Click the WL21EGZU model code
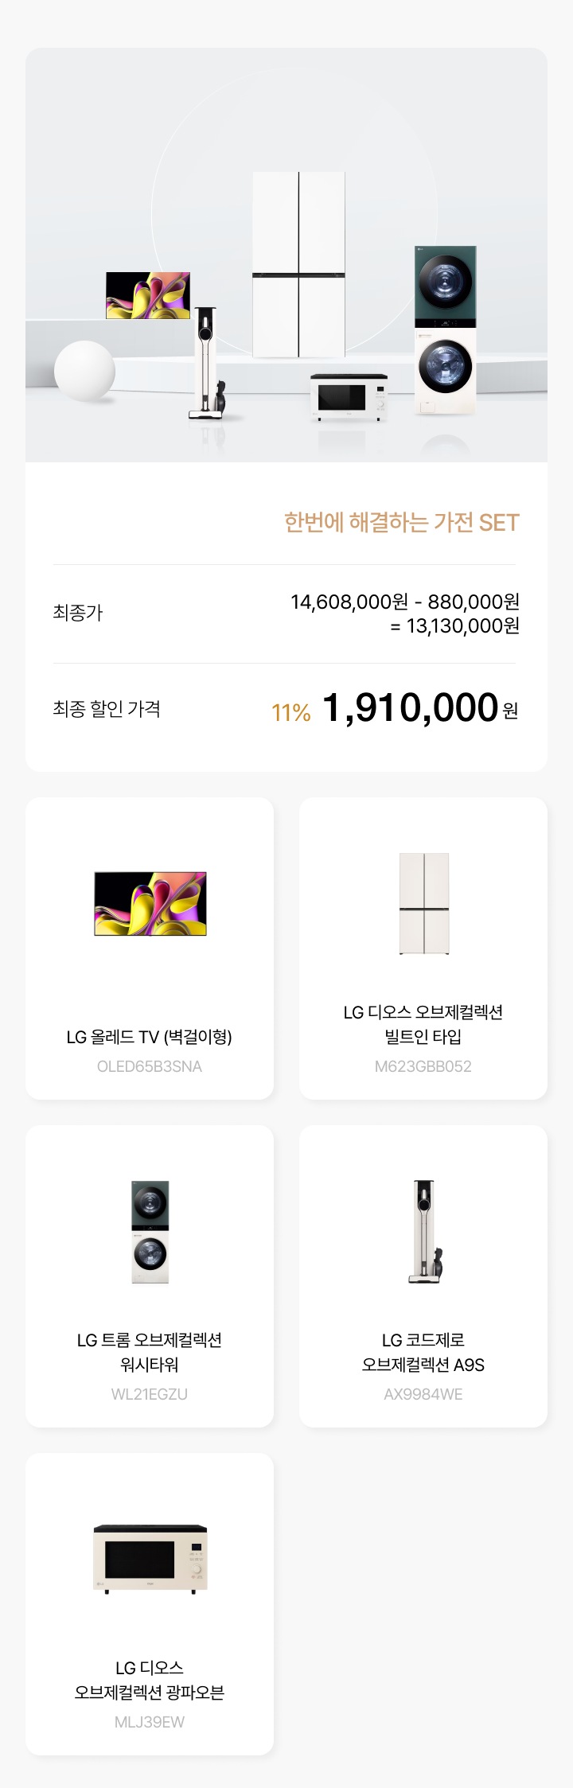Viewport: 573px width, 1788px height. 150,1394
